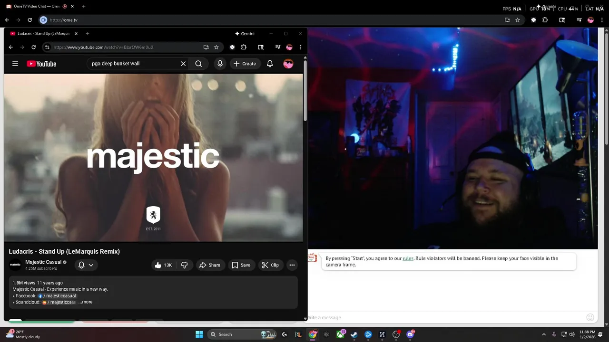Open Windows Start menu
The width and height of the screenshot is (609, 342).
click(199, 334)
